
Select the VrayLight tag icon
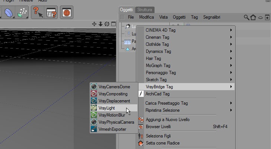coord(94,108)
